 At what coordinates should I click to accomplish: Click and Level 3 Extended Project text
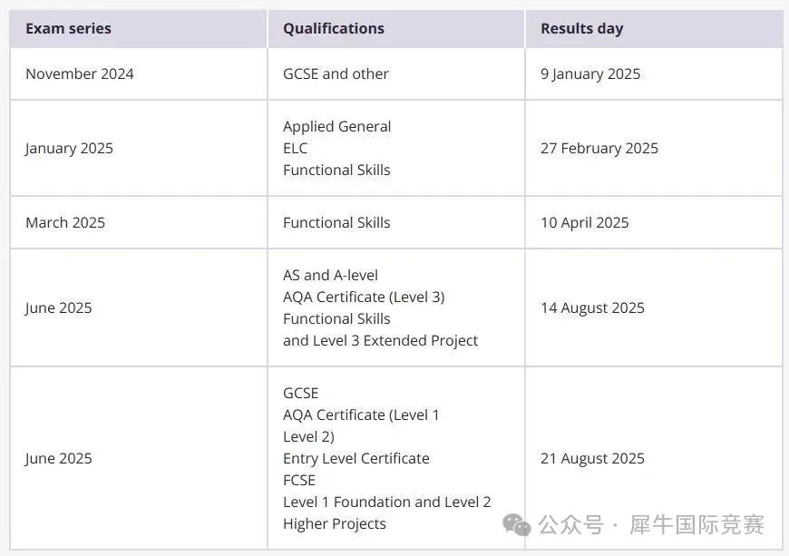[380, 341]
